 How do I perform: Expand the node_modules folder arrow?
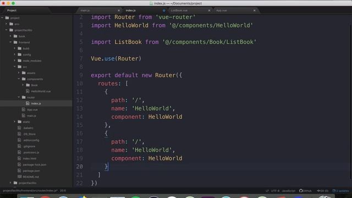point(15,61)
